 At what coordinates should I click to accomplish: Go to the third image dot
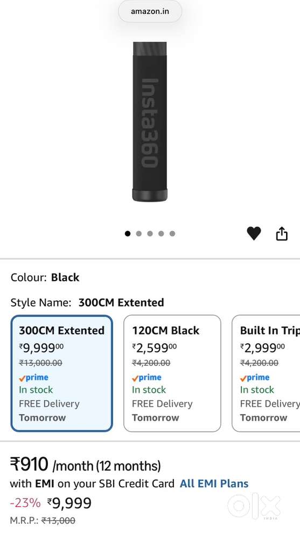150,234
